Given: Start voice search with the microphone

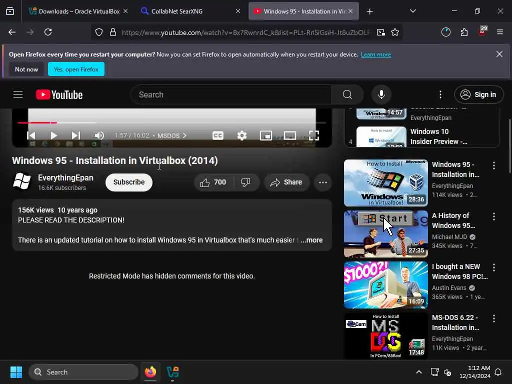Looking at the screenshot, I should pyautogui.click(x=381, y=94).
